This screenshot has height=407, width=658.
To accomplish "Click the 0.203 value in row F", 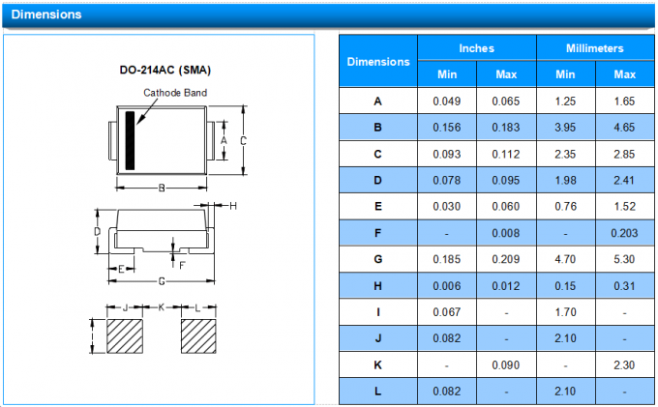I will tap(625, 233).
